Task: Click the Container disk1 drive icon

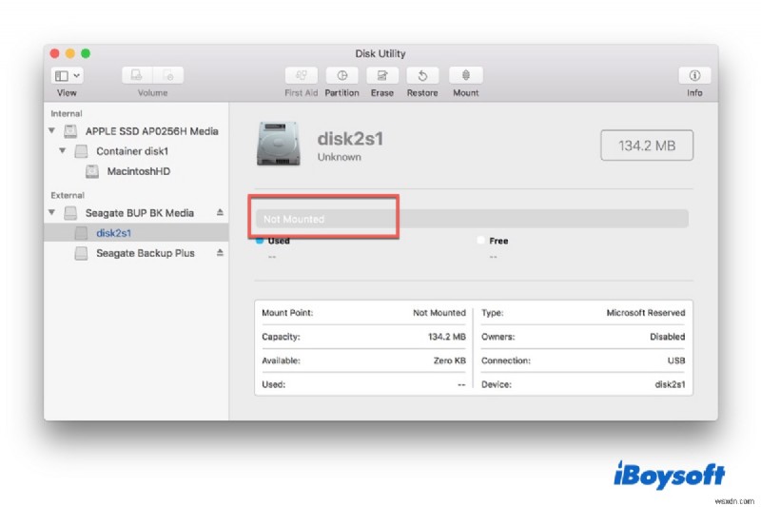Action: 82,151
